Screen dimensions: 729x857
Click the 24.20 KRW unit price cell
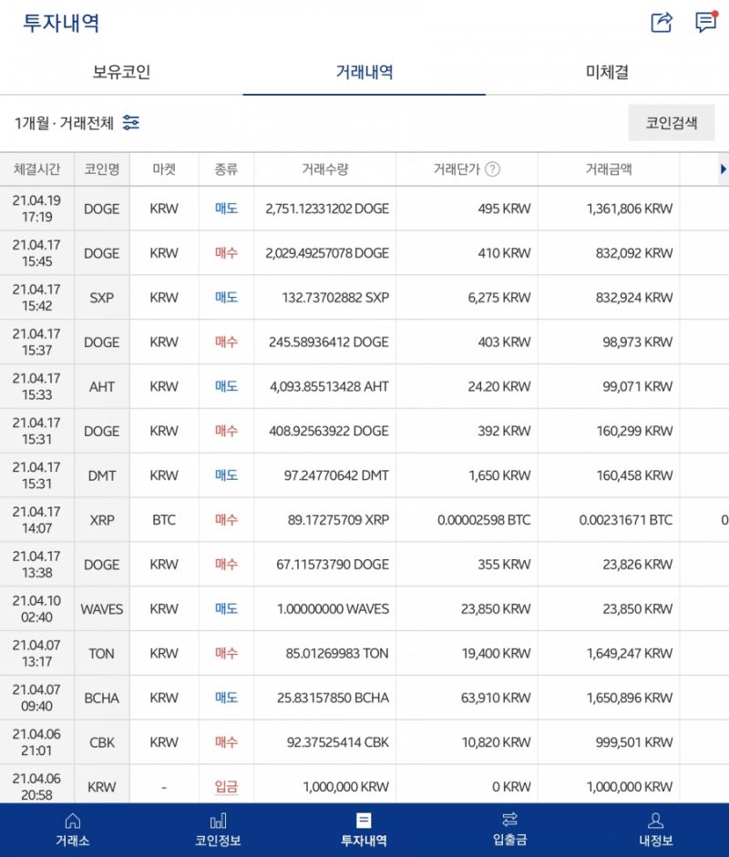(x=467, y=387)
